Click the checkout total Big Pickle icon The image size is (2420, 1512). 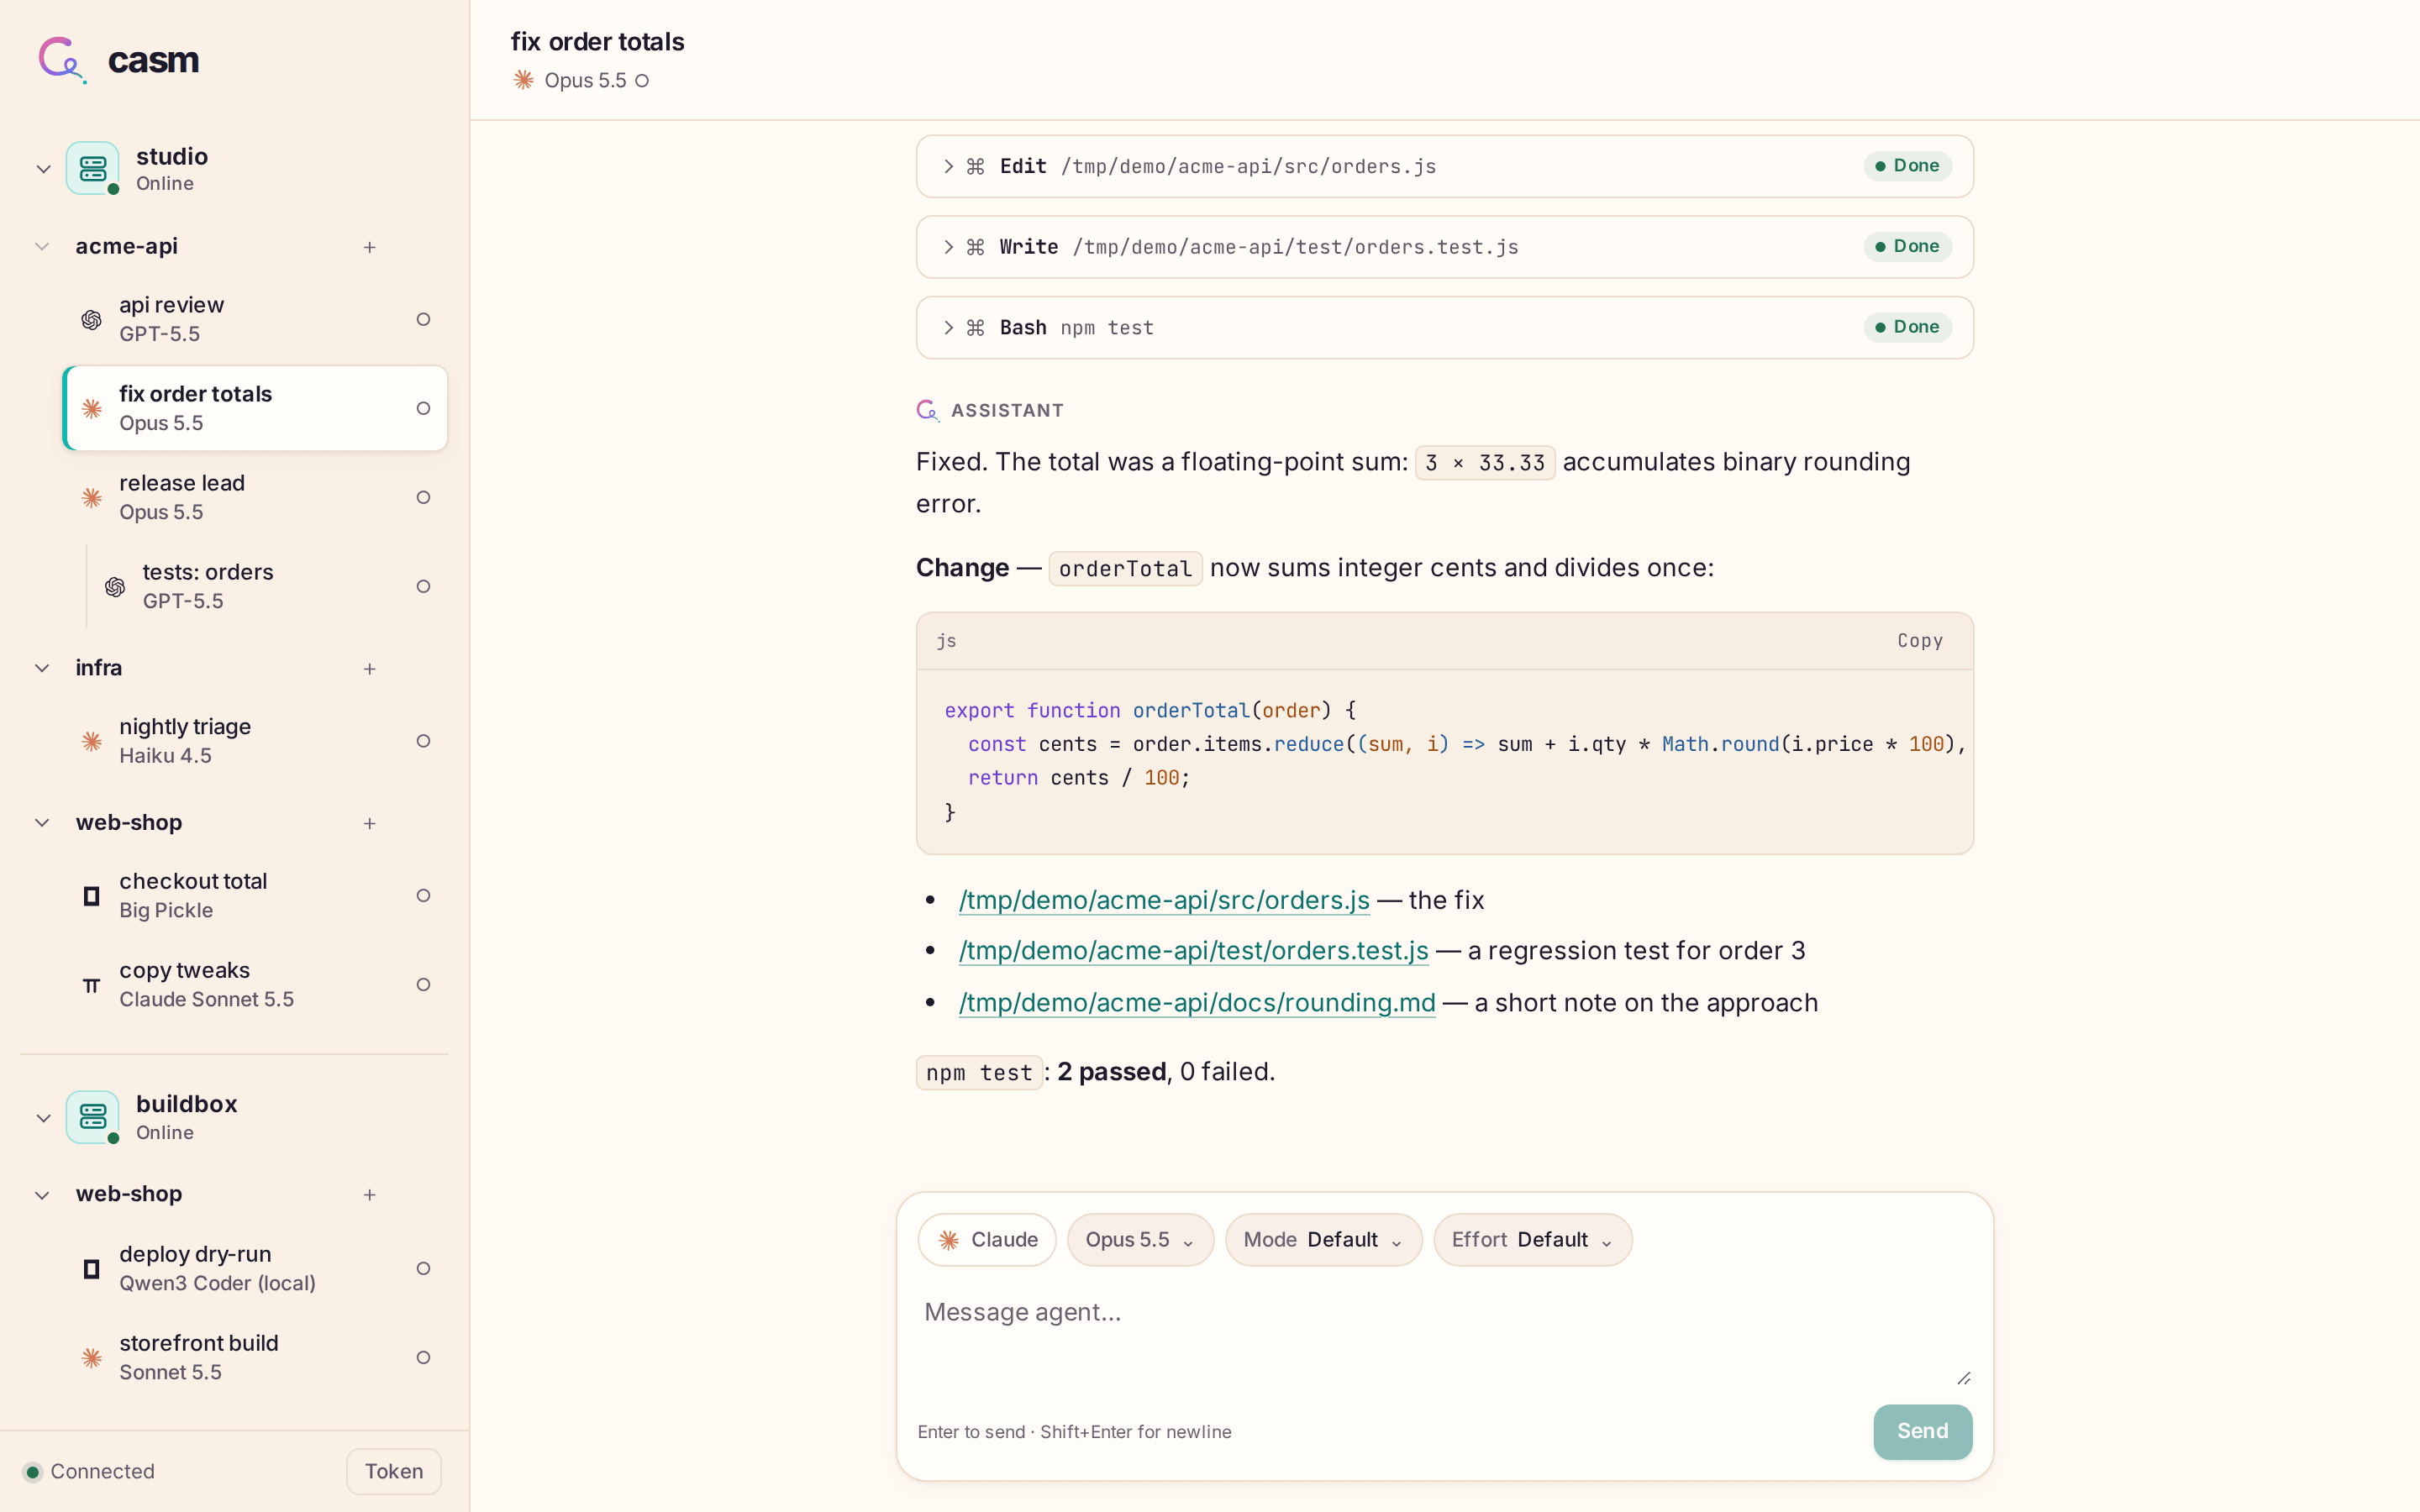91,896
